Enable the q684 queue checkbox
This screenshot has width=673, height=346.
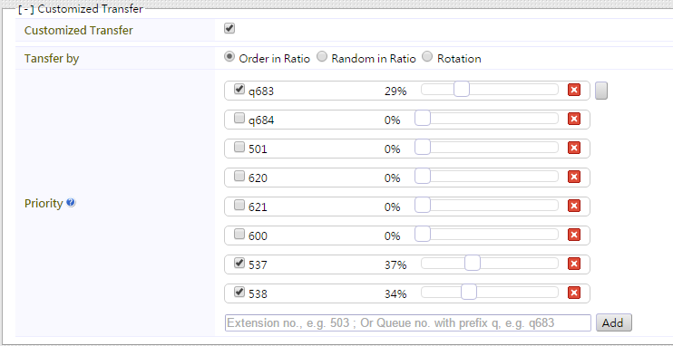(239, 119)
